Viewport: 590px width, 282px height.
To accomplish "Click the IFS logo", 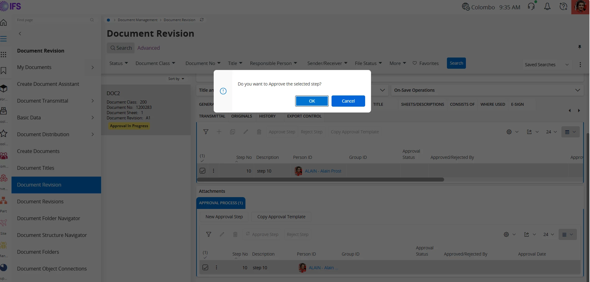I will tap(11, 6).
